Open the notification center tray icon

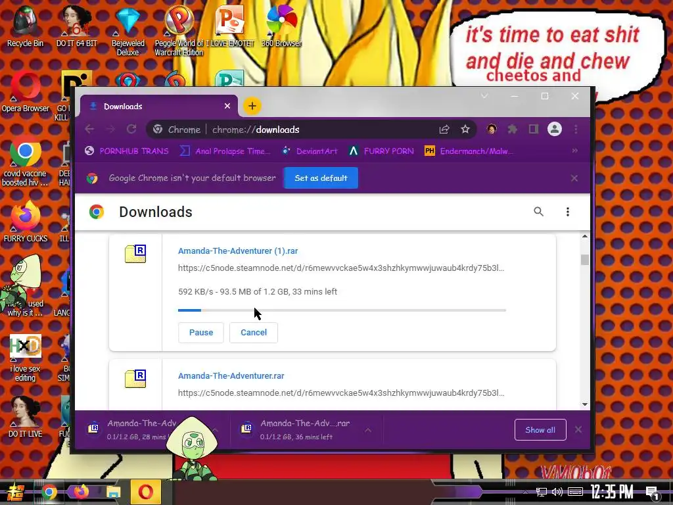click(653, 493)
